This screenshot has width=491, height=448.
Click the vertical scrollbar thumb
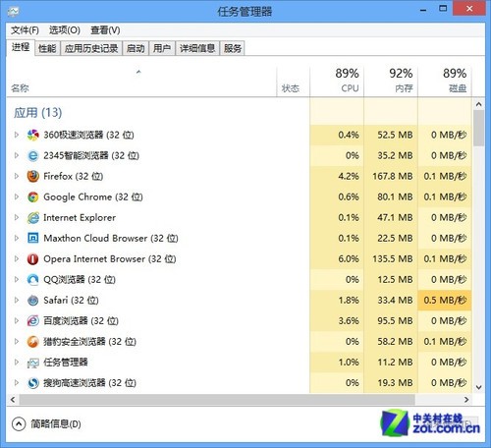point(478,128)
